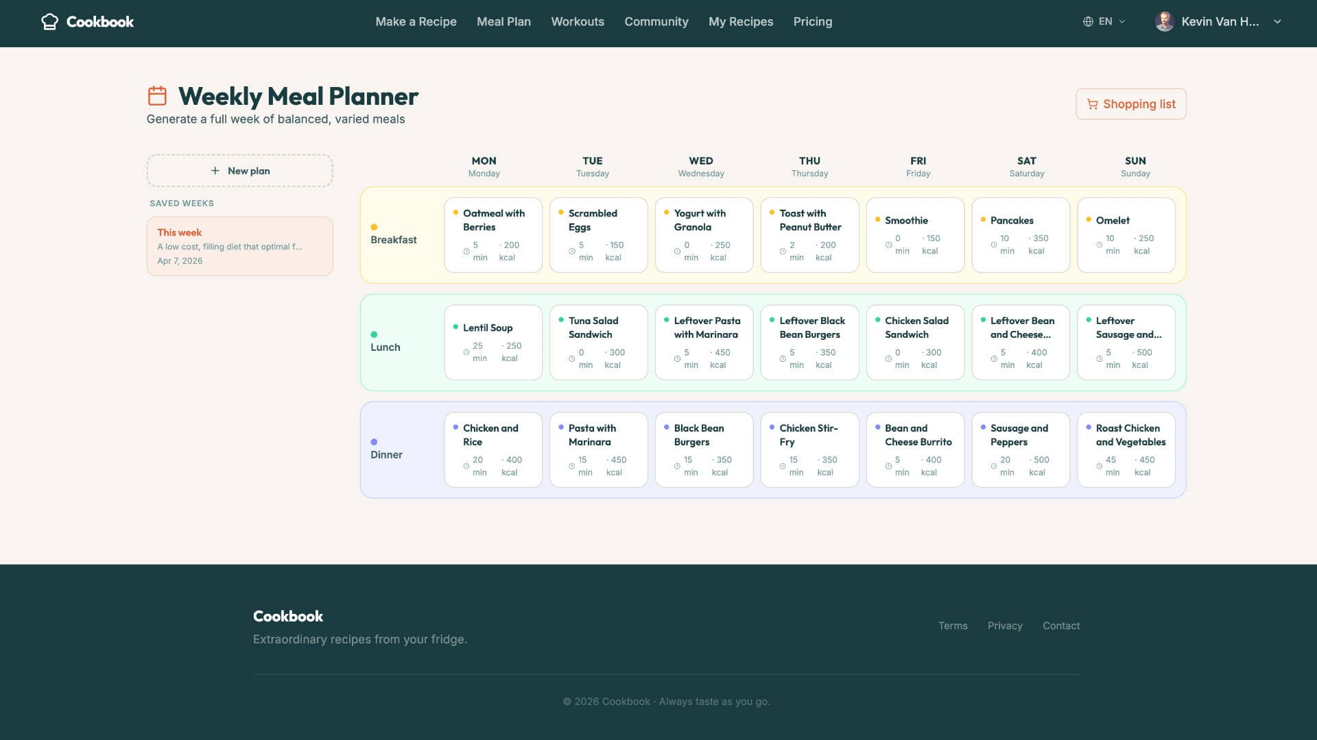Go to the Meal Plan page
The width and height of the screenshot is (1317, 740).
[503, 22]
